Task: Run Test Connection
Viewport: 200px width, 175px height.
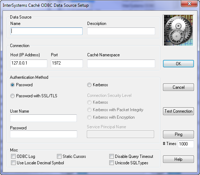Action: tap(178, 111)
